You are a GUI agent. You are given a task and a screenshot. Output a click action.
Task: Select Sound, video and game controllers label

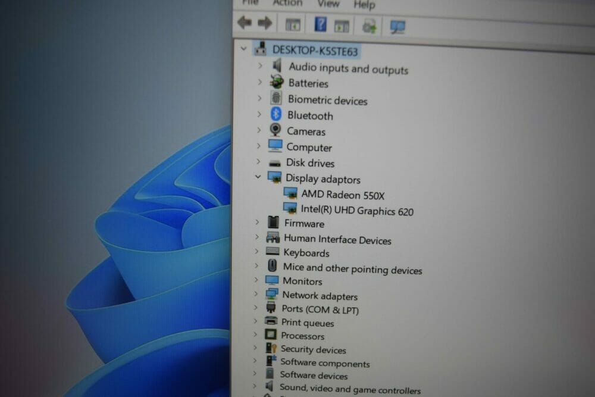350,389
